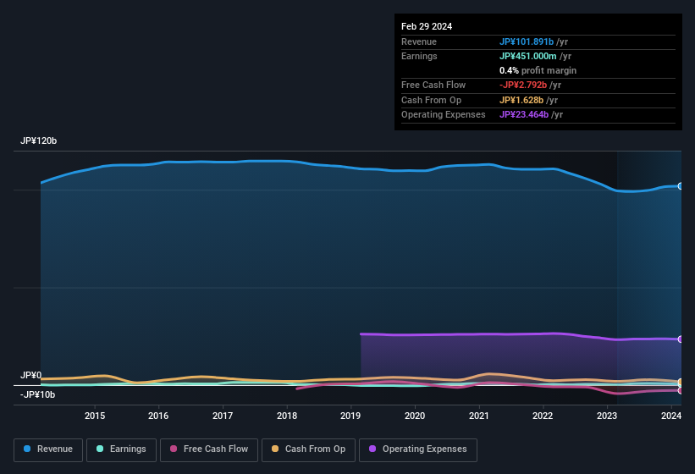Click the 2016 x-axis label
This screenshot has width=695, height=474.
158,416
